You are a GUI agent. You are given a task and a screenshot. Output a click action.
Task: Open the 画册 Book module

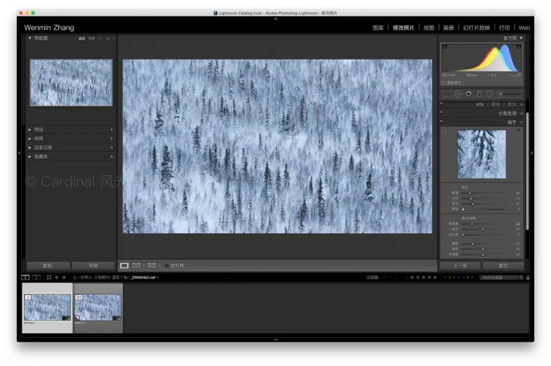448,28
